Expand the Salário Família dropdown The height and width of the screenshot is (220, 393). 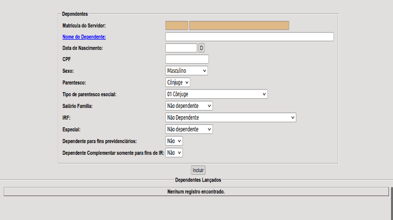click(189, 105)
